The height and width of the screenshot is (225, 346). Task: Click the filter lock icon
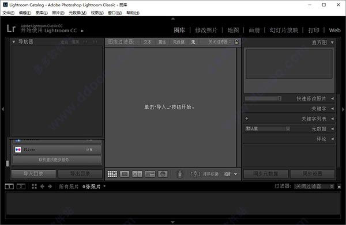pyautogui.click(x=236, y=41)
